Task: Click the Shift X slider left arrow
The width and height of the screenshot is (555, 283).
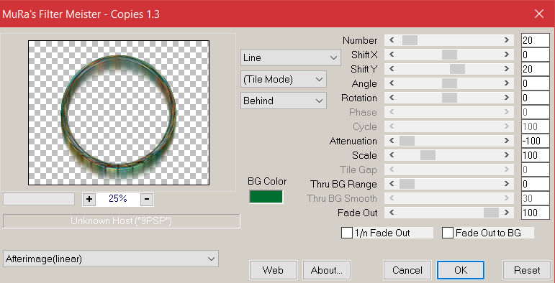Action: pyautogui.click(x=391, y=55)
